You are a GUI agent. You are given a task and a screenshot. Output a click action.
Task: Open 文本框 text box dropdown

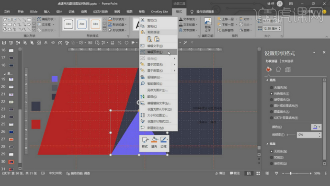pos(46,24)
